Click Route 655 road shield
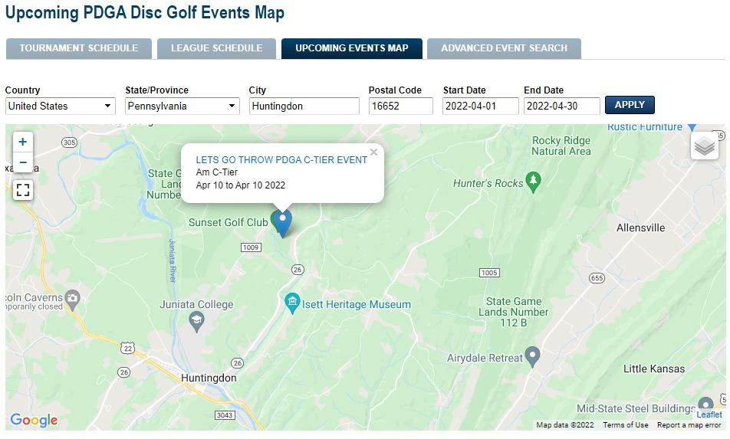Viewport: 730px width, 439px height. (x=597, y=278)
